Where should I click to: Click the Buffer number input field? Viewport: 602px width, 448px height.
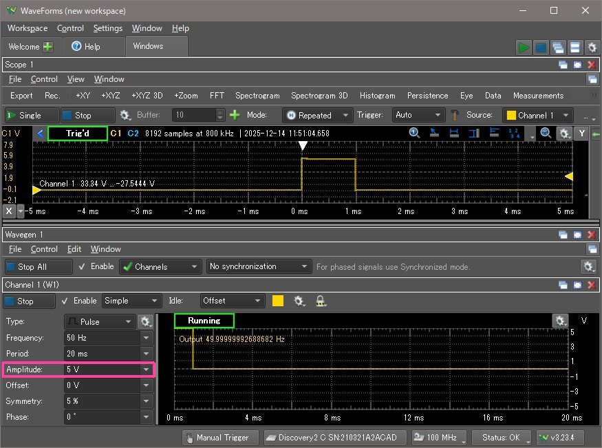pos(193,115)
